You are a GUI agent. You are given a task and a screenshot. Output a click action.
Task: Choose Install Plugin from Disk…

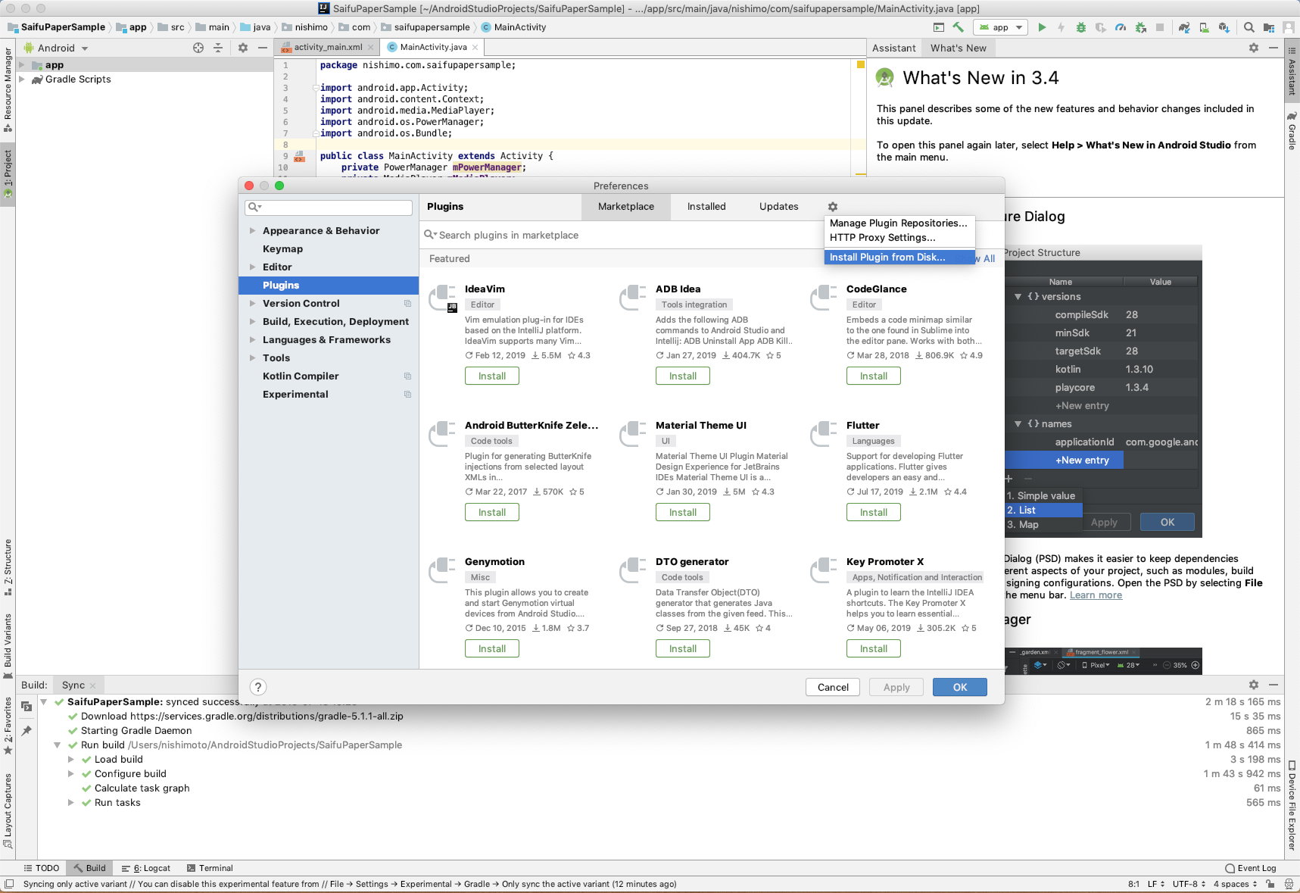(899, 257)
